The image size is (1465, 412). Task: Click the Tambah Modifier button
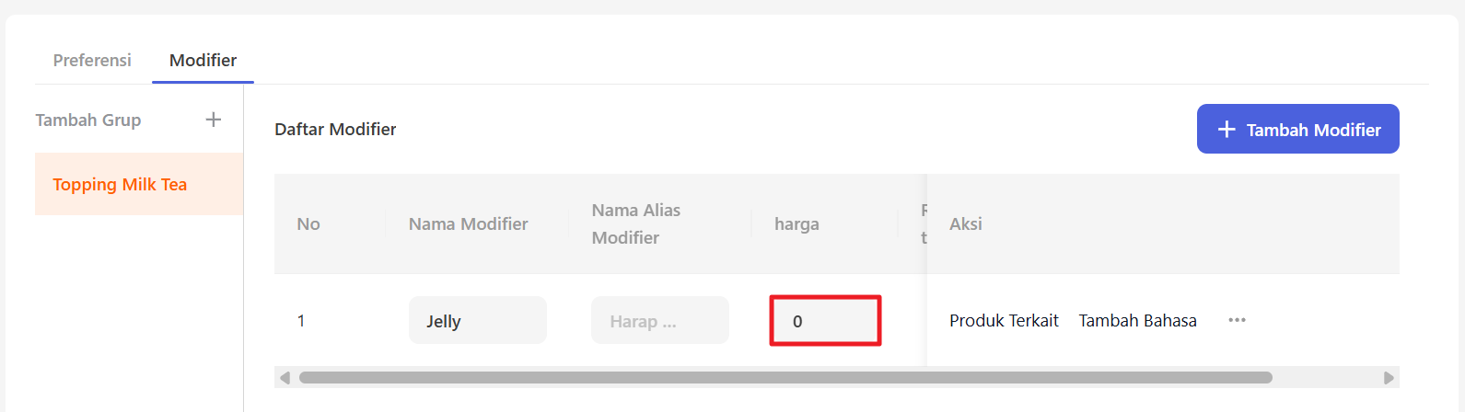tap(1297, 129)
